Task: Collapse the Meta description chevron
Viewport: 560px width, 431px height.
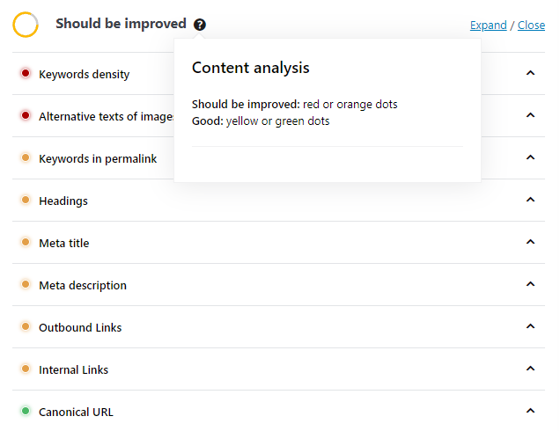Action: [x=530, y=284]
